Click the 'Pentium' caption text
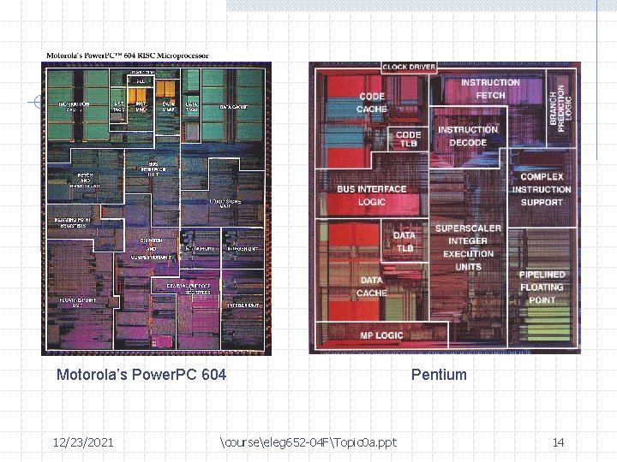The width and height of the screenshot is (617, 462). pyautogui.click(x=439, y=375)
